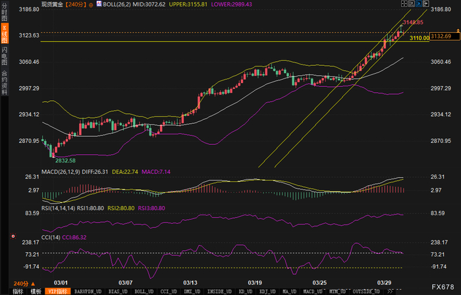Apply the BARUPDN_UD indicator
Viewport: 461px width, 295px height.
88,292
